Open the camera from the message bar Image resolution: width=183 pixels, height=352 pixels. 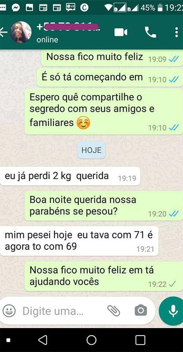click(141, 311)
